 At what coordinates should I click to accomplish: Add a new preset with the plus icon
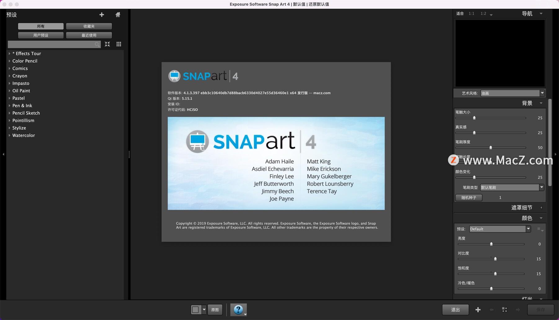102,15
